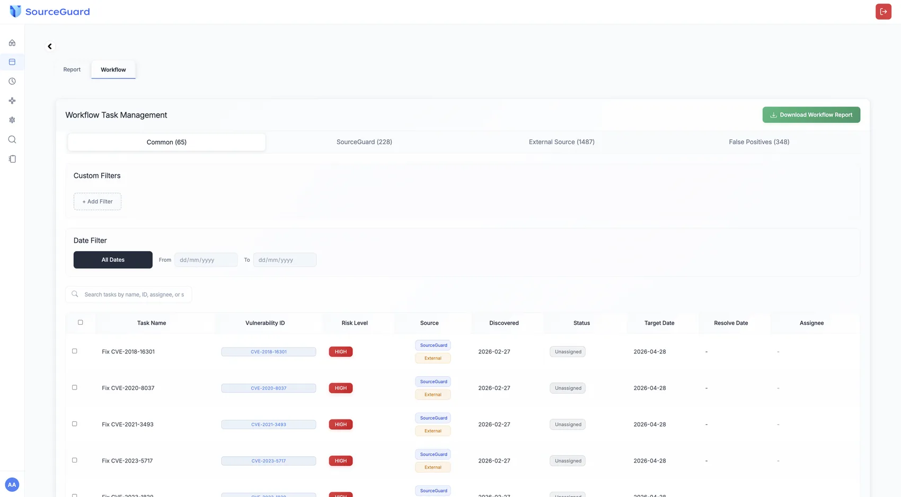Image resolution: width=901 pixels, height=497 pixels.
Task: Click External source tag in CVE-2018-16301 row
Action: click(x=433, y=358)
